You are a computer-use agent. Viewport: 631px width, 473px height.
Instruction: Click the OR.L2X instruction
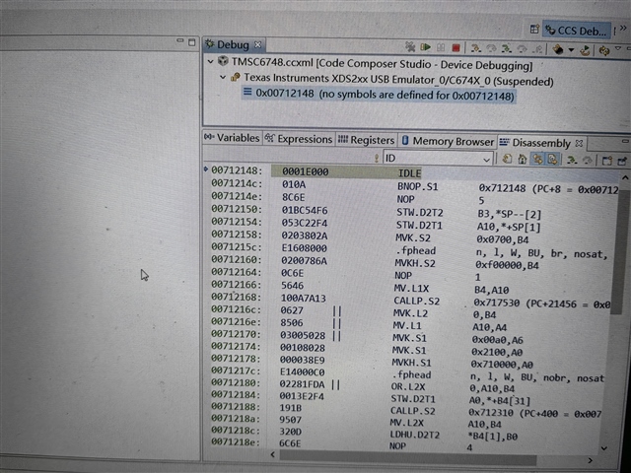(407, 387)
